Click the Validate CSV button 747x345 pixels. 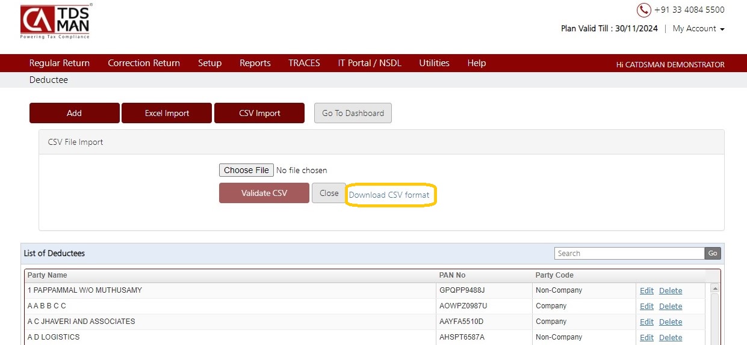coord(264,193)
